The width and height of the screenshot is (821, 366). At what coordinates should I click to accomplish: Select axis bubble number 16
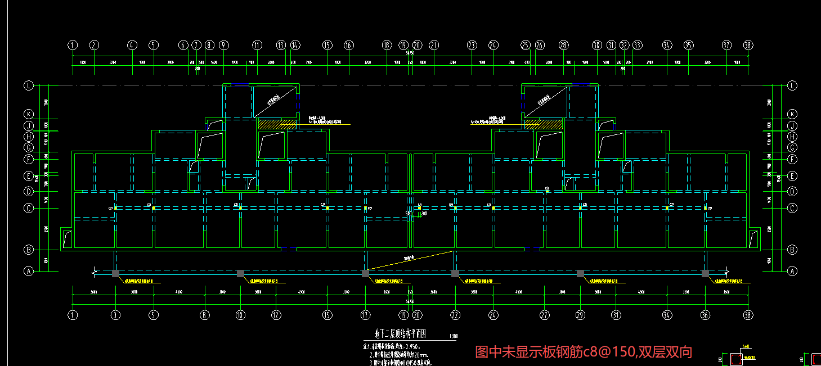coord(349,45)
